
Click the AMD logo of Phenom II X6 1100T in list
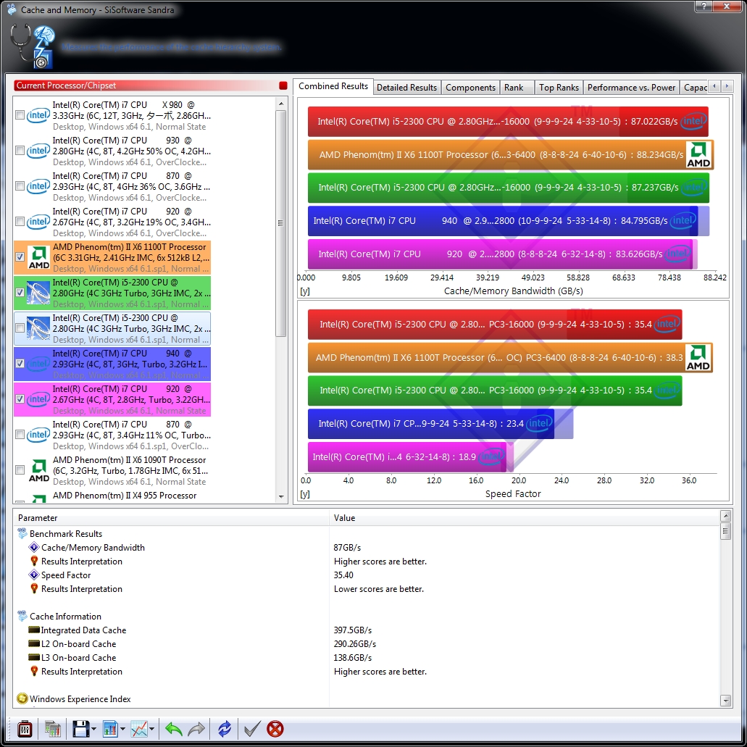click(x=38, y=257)
